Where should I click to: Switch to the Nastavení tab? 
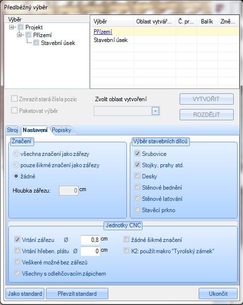click(x=35, y=130)
